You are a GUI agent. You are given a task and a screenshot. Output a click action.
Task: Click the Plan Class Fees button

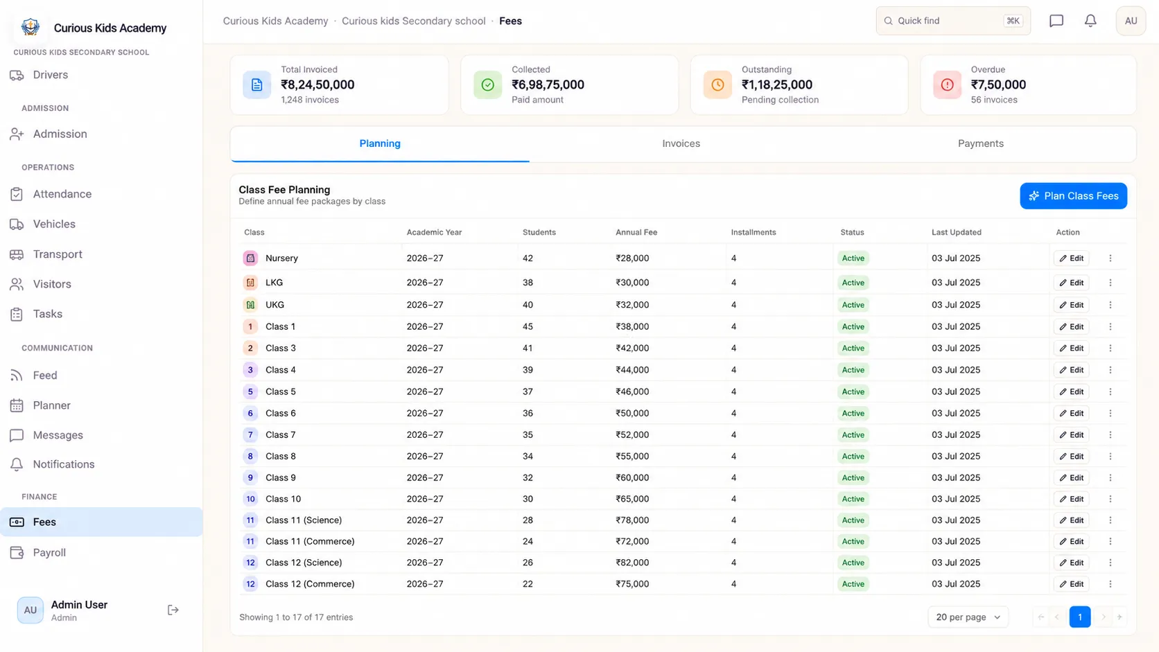click(x=1073, y=196)
